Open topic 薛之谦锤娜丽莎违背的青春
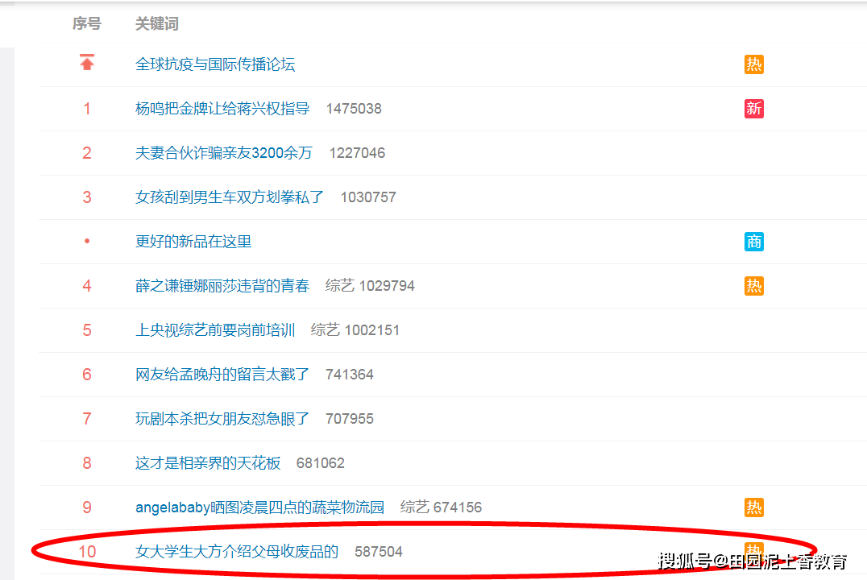This screenshot has height=580, width=867. click(222, 286)
